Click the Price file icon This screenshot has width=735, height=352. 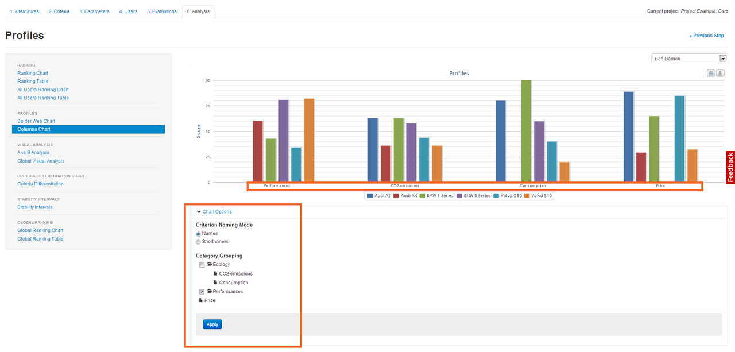tap(201, 300)
